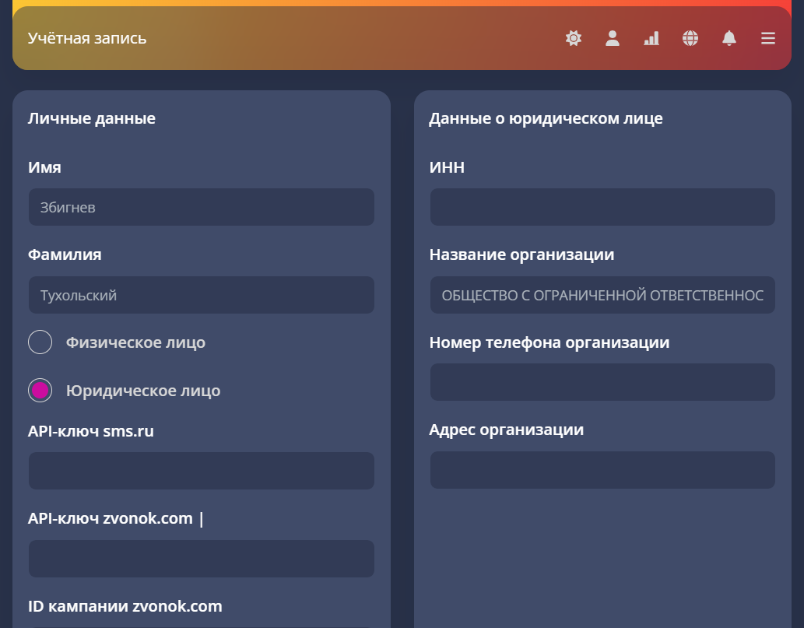The width and height of the screenshot is (804, 628).
Task: Click the Учётная запись header title
Action: click(x=87, y=38)
